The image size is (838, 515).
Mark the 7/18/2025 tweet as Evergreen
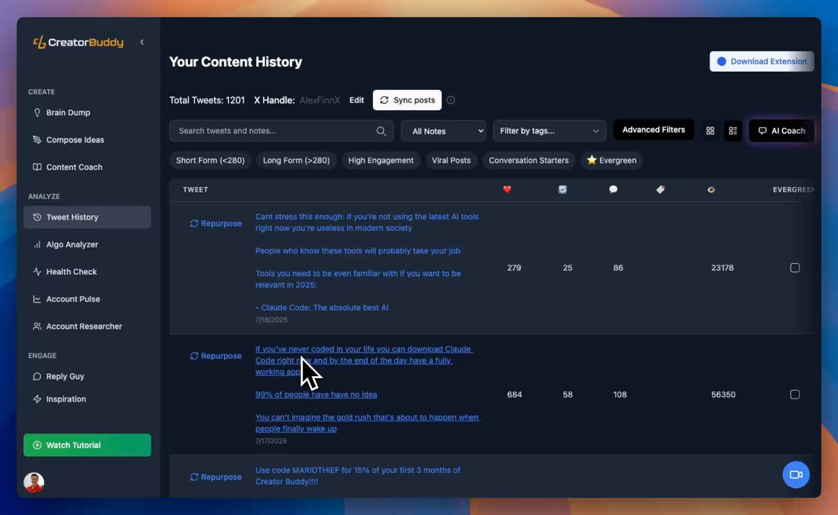click(795, 268)
